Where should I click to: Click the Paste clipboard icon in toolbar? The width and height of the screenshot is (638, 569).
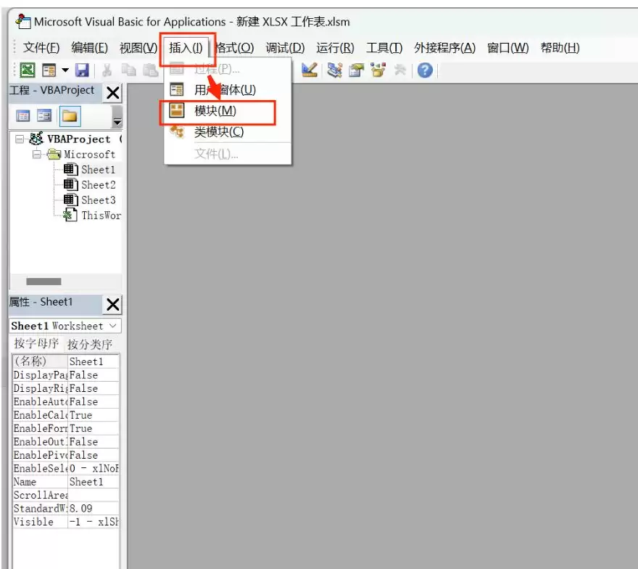(150, 70)
